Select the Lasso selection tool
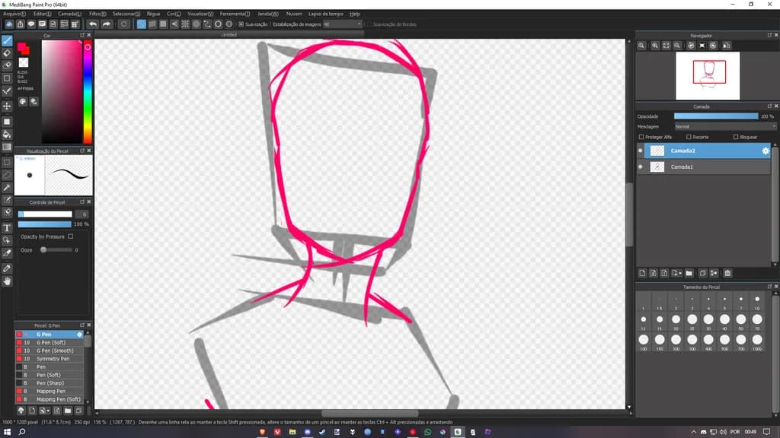Image resolution: width=780 pixels, height=438 pixels. 7,175
